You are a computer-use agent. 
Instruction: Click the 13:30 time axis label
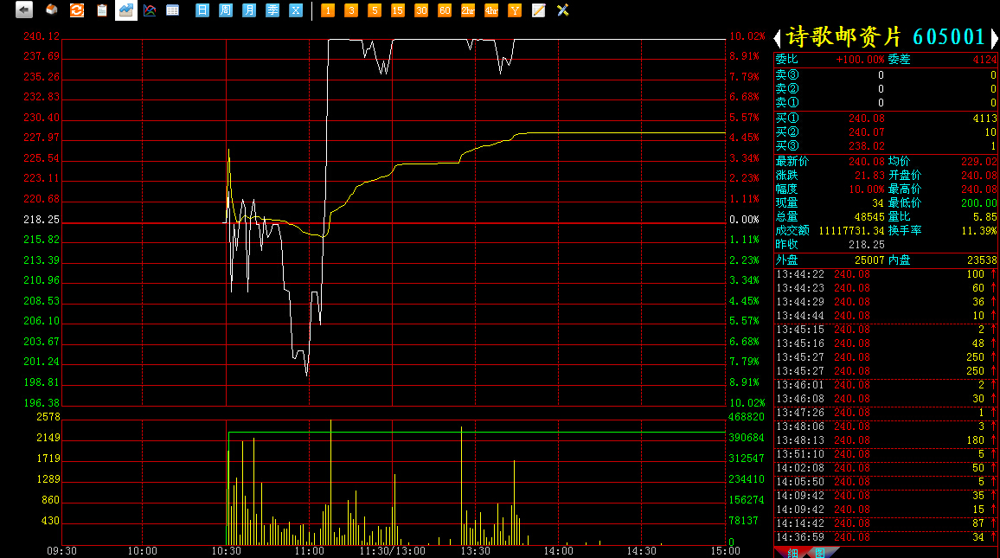pyautogui.click(x=475, y=551)
